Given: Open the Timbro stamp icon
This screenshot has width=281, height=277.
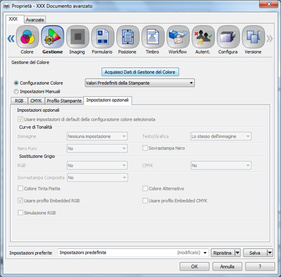Looking at the screenshot, I should (x=153, y=37).
